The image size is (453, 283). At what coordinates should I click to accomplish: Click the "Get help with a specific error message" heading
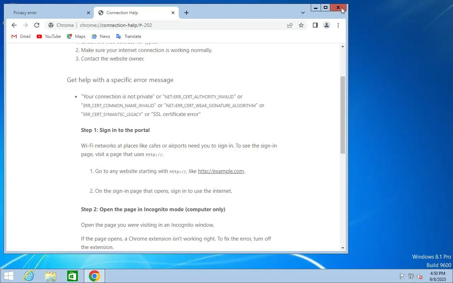[x=120, y=80]
